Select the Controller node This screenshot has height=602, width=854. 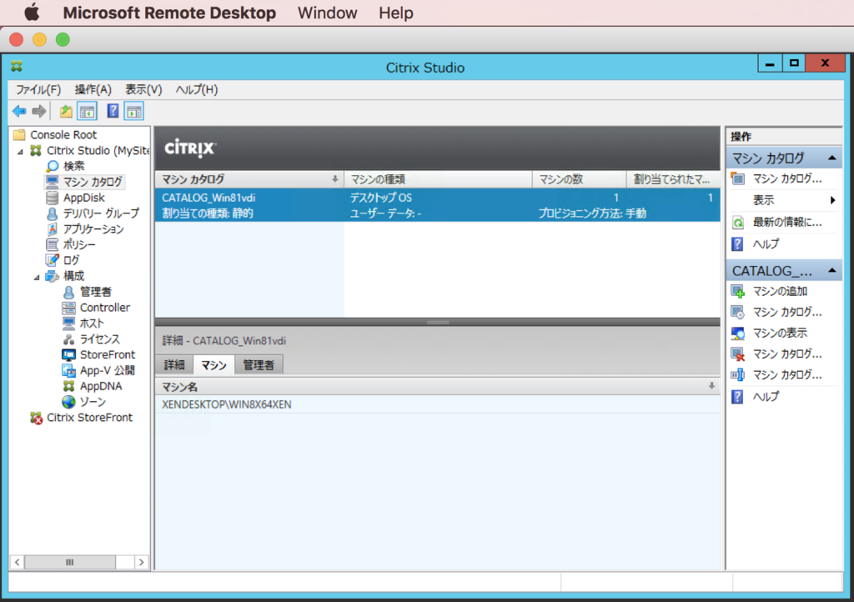coord(105,308)
